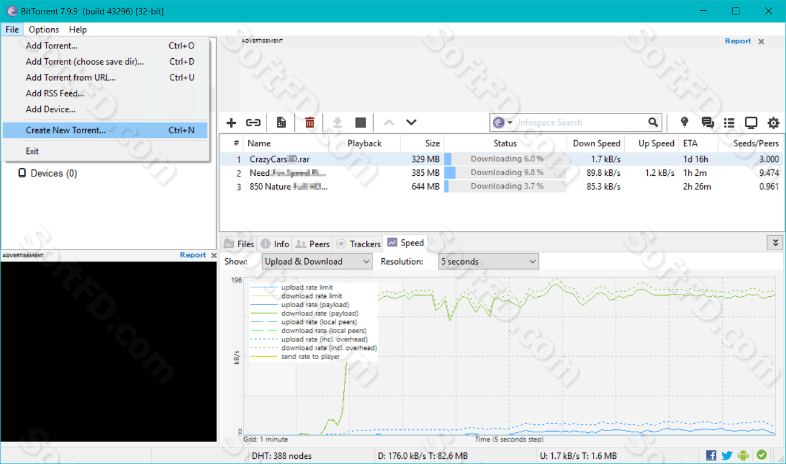Click the Add Torrent plus icon
786x464 pixels.
point(231,123)
